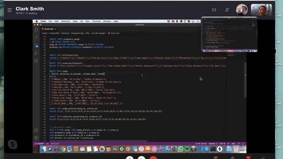The image size is (283, 159).
Task: Open the Manage gear in the activity bar
Action: point(36,138)
